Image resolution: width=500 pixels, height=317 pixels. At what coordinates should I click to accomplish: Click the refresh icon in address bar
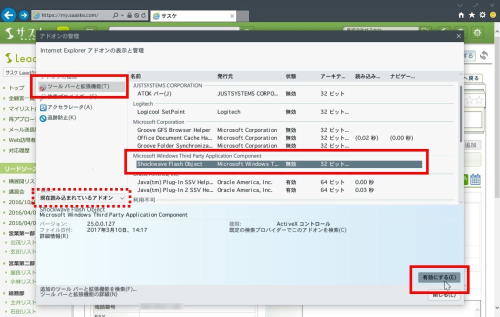pyautogui.click(x=144, y=15)
